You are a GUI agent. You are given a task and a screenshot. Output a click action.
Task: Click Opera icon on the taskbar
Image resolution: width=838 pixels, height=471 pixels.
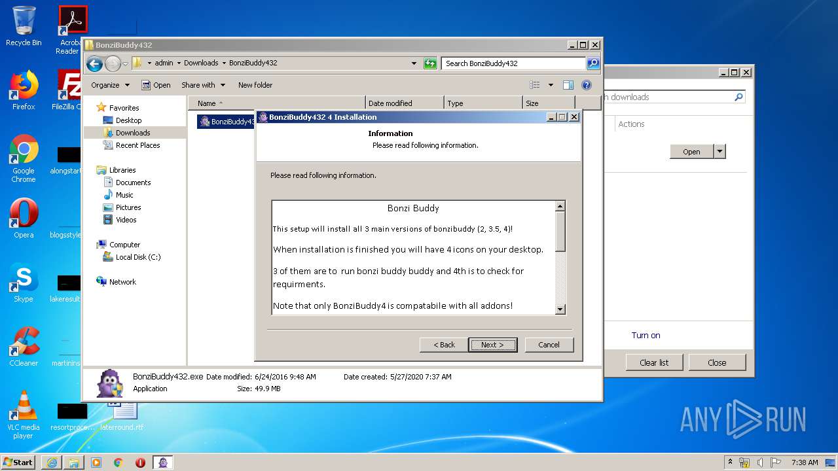pos(140,462)
